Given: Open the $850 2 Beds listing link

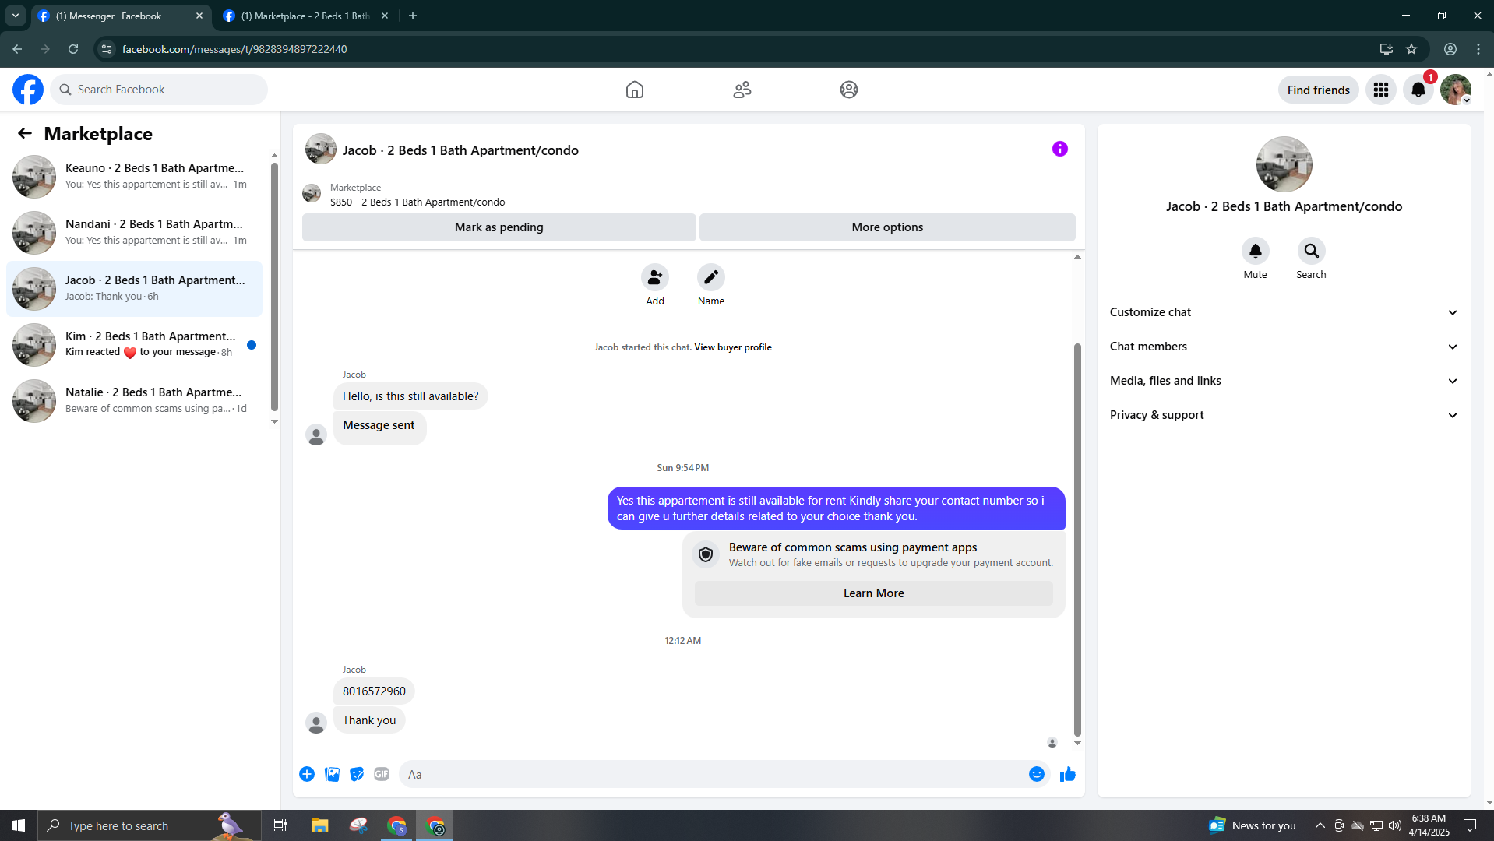Looking at the screenshot, I should pos(418,202).
